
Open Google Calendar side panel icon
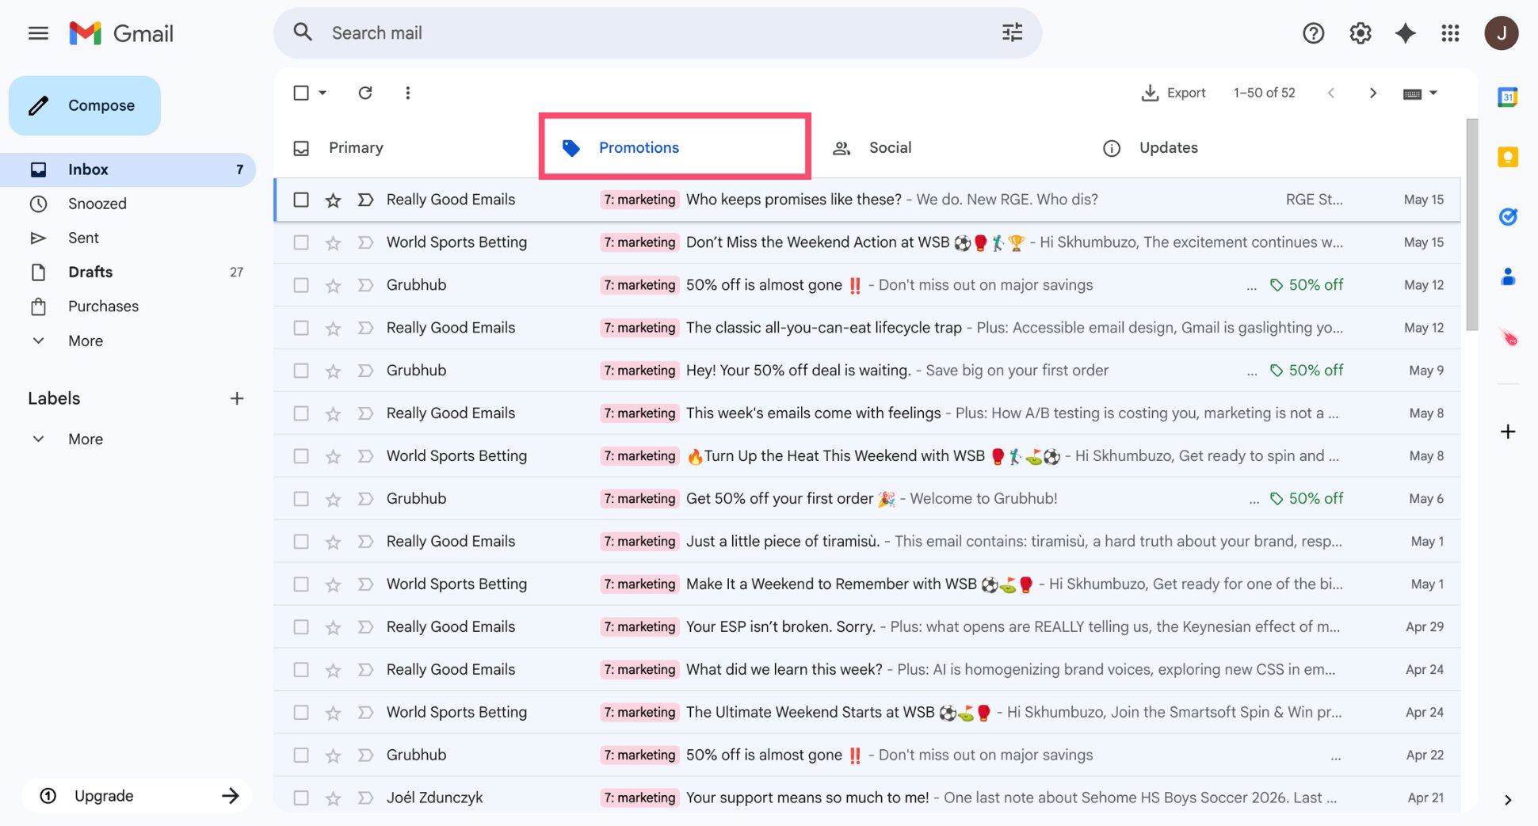pyautogui.click(x=1507, y=97)
